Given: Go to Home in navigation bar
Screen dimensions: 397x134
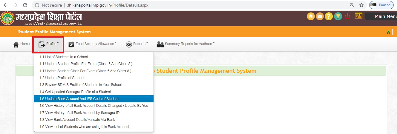Looking at the screenshot, I should click(x=22, y=44).
